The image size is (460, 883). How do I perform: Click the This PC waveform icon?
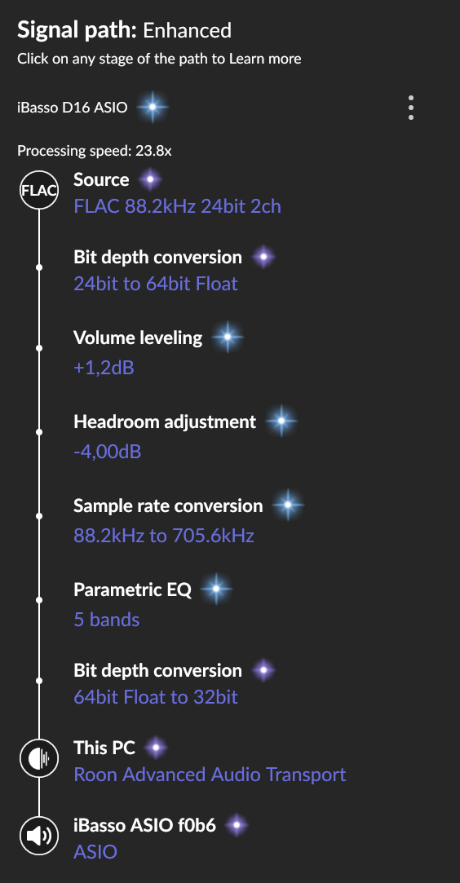(x=39, y=758)
